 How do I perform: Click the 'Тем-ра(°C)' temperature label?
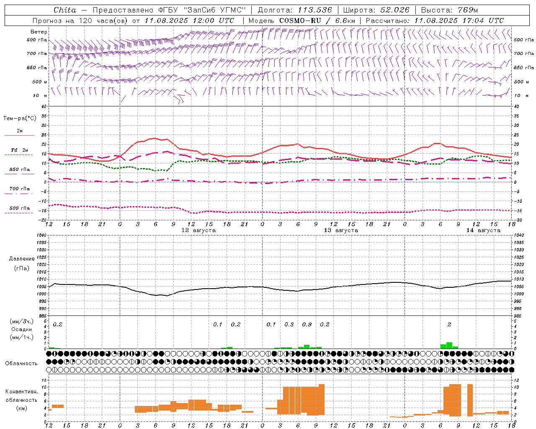coord(20,118)
